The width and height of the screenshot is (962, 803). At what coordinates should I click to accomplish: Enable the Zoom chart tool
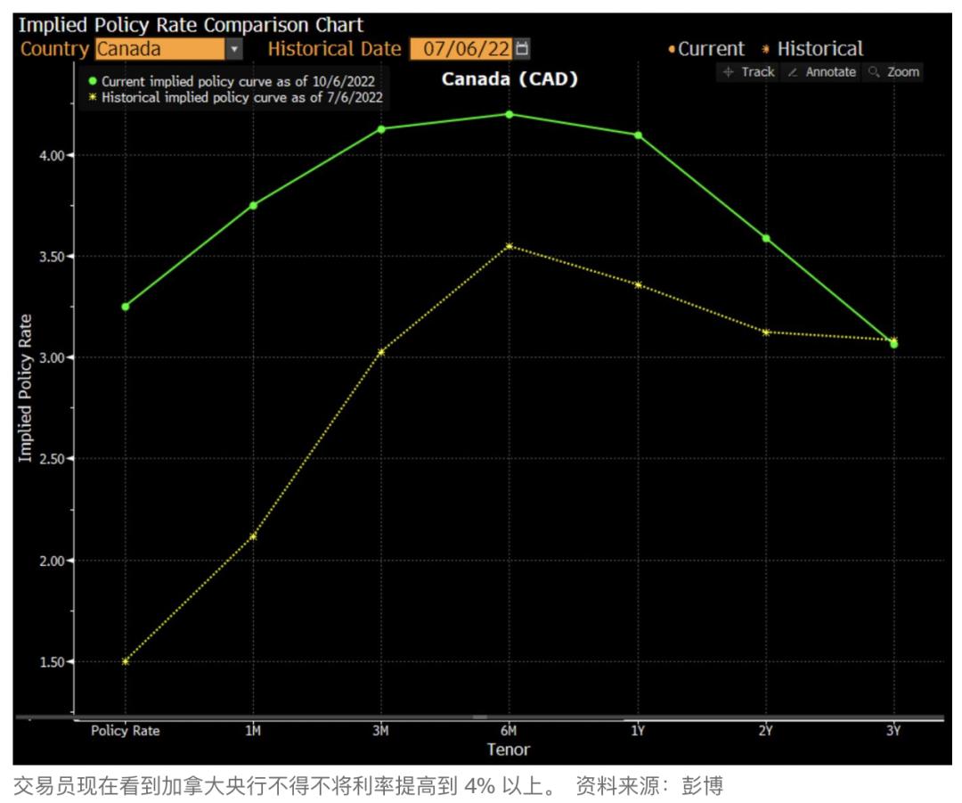(x=893, y=72)
